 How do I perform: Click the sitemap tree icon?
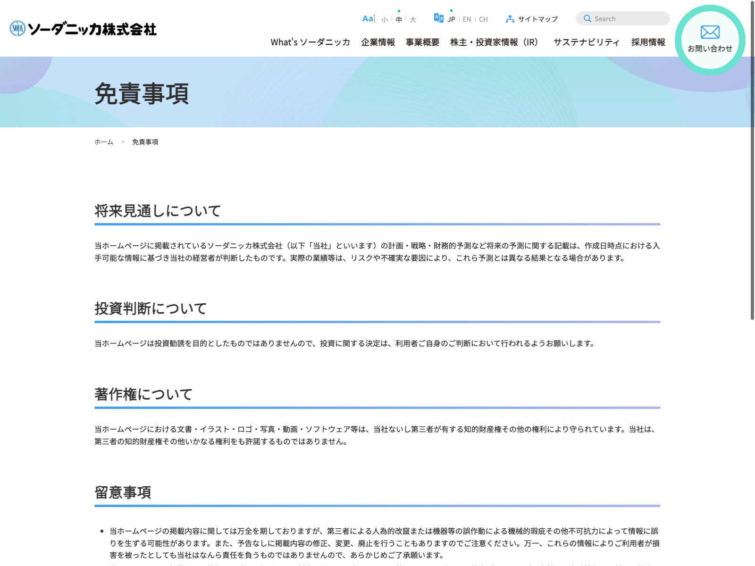(510, 19)
